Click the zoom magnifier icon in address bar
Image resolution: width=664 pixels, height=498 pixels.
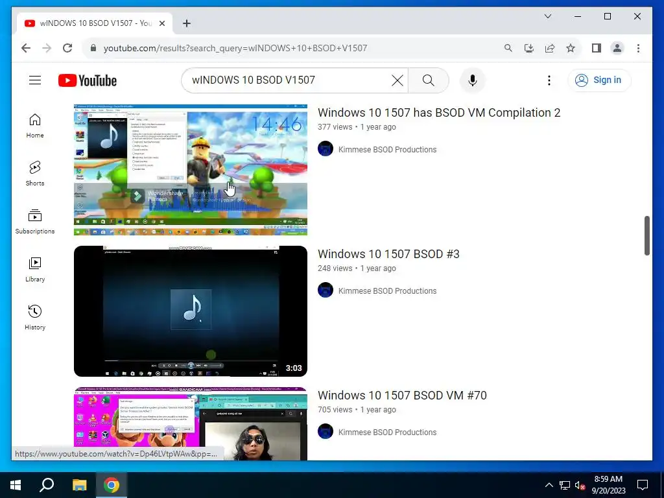[x=508, y=48]
